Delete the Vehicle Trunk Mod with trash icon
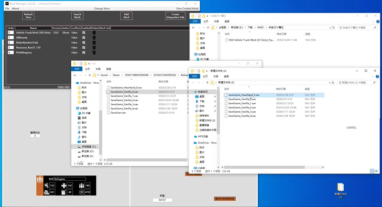Screen dimensions: 382x207 [x=94, y=33]
